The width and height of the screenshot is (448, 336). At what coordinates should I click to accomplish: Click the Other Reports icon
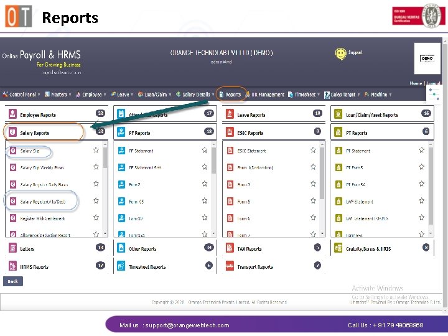[121, 248]
